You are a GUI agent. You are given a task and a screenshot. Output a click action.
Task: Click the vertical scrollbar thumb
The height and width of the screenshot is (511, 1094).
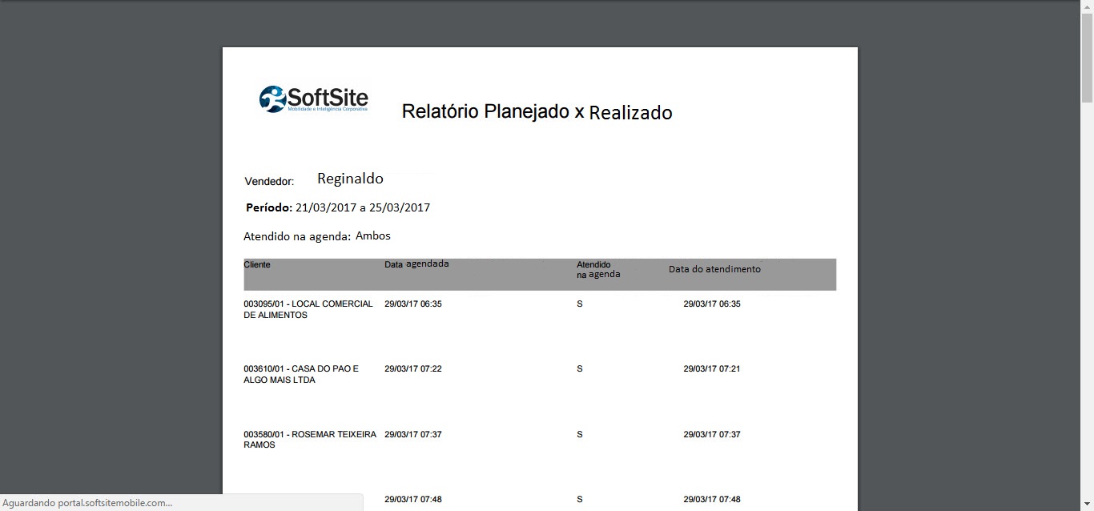pos(1087,58)
